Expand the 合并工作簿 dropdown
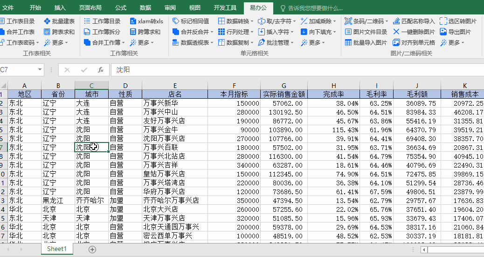The height and width of the screenshot is (257, 484). pyautogui.click(x=124, y=42)
